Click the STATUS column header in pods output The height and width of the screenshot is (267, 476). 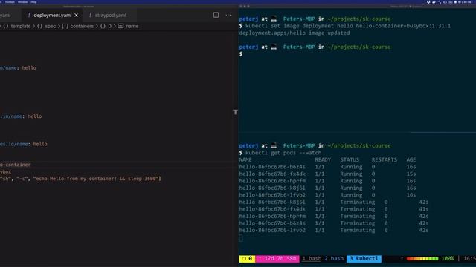(x=350, y=160)
